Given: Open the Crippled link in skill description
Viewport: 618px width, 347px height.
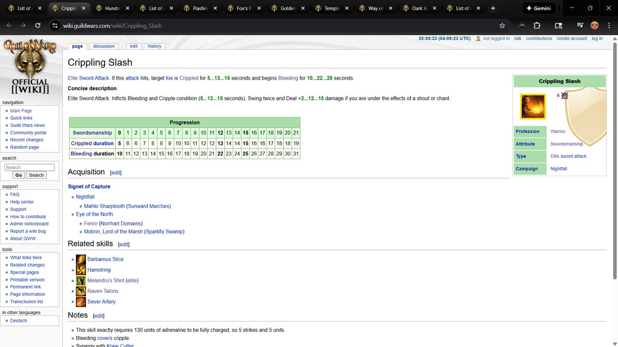Looking at the screenshot, I should [189, 78].
